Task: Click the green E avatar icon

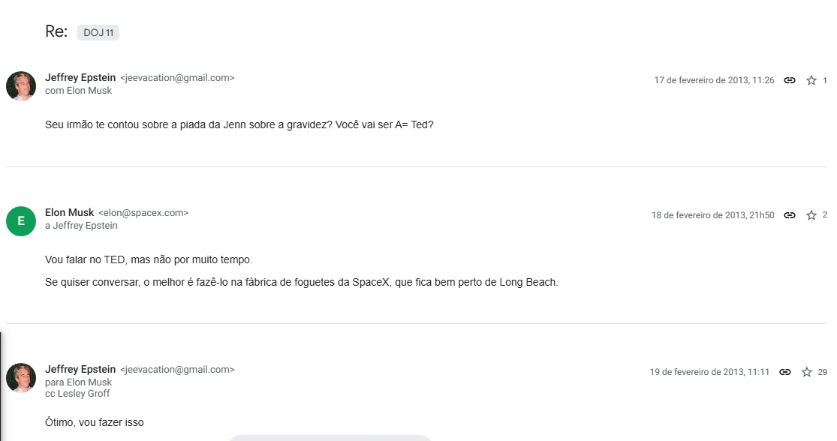Action: (x=21, y=220)
